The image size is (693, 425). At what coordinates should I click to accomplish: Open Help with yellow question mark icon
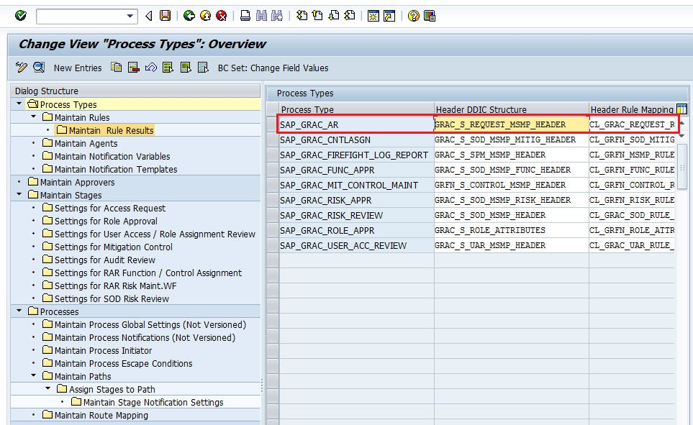413,16
